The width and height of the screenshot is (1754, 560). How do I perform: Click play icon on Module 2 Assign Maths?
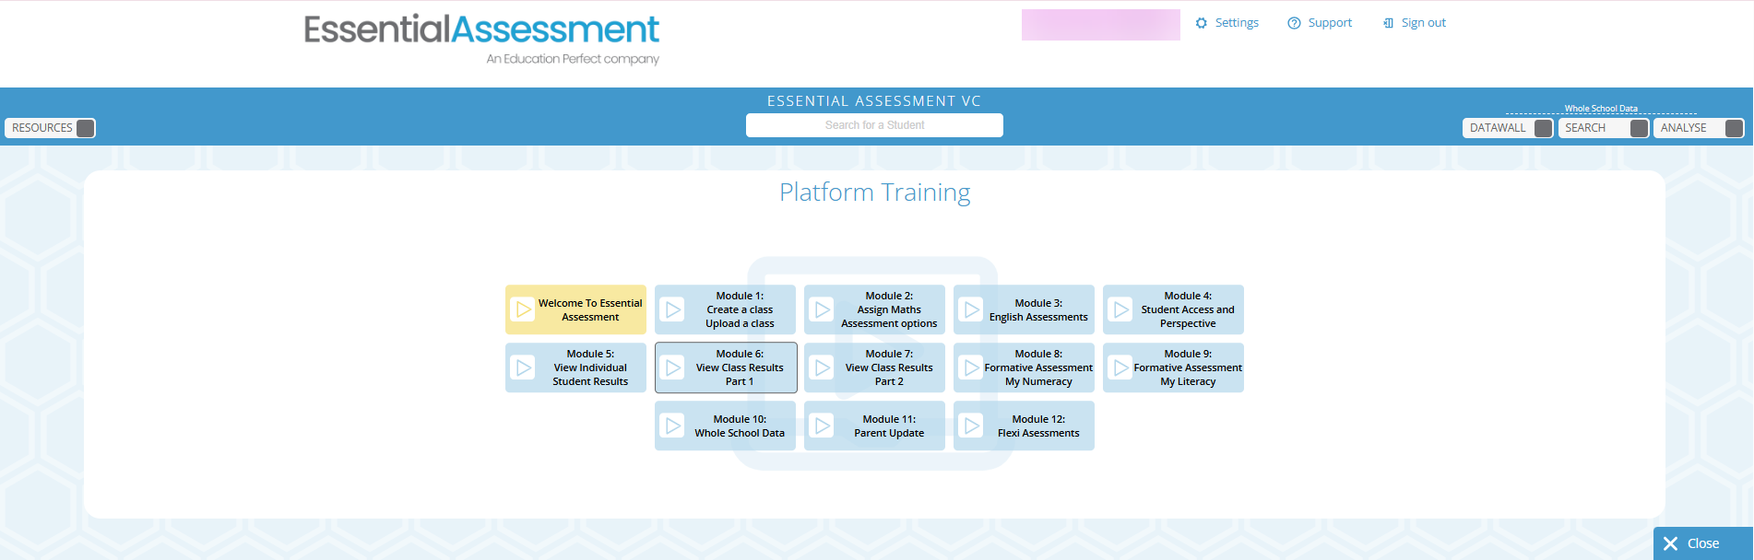(823, 309)
